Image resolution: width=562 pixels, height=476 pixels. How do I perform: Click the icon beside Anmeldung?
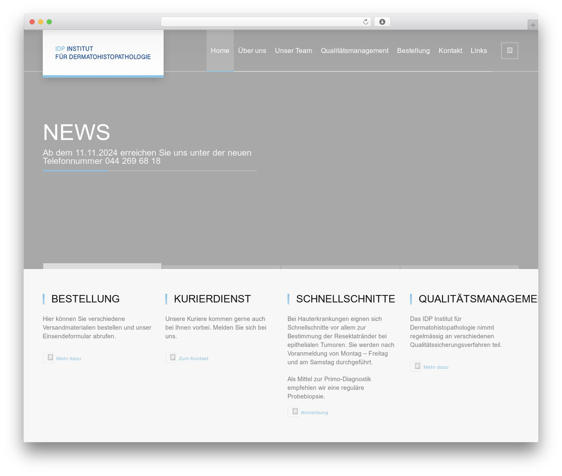[293, 412]
